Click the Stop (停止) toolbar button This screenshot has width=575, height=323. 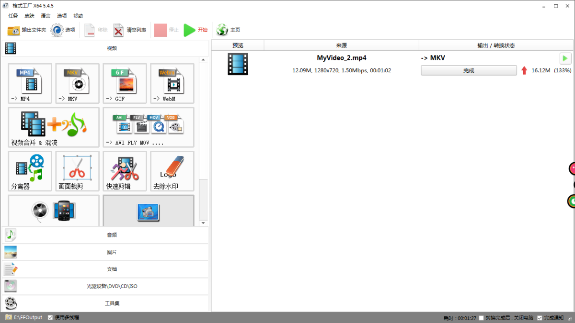(166, 30)
